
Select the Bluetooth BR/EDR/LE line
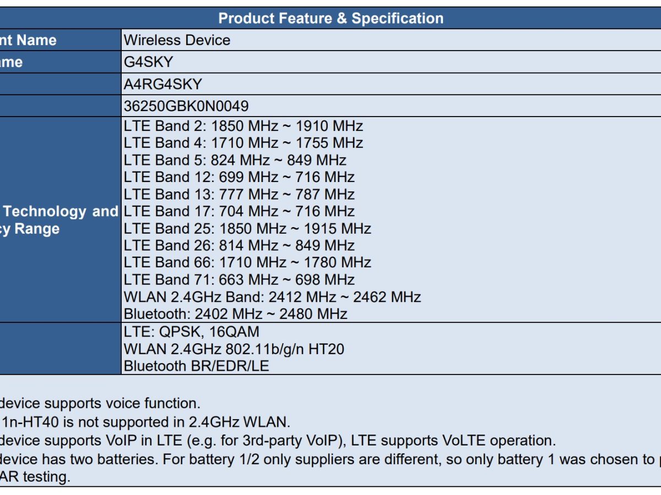click(x=197, y=366)
